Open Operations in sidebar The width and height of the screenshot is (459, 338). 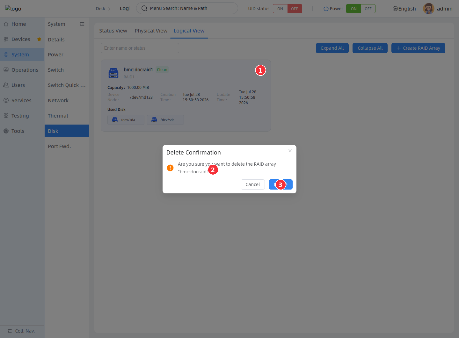click(x=22, y=70)
